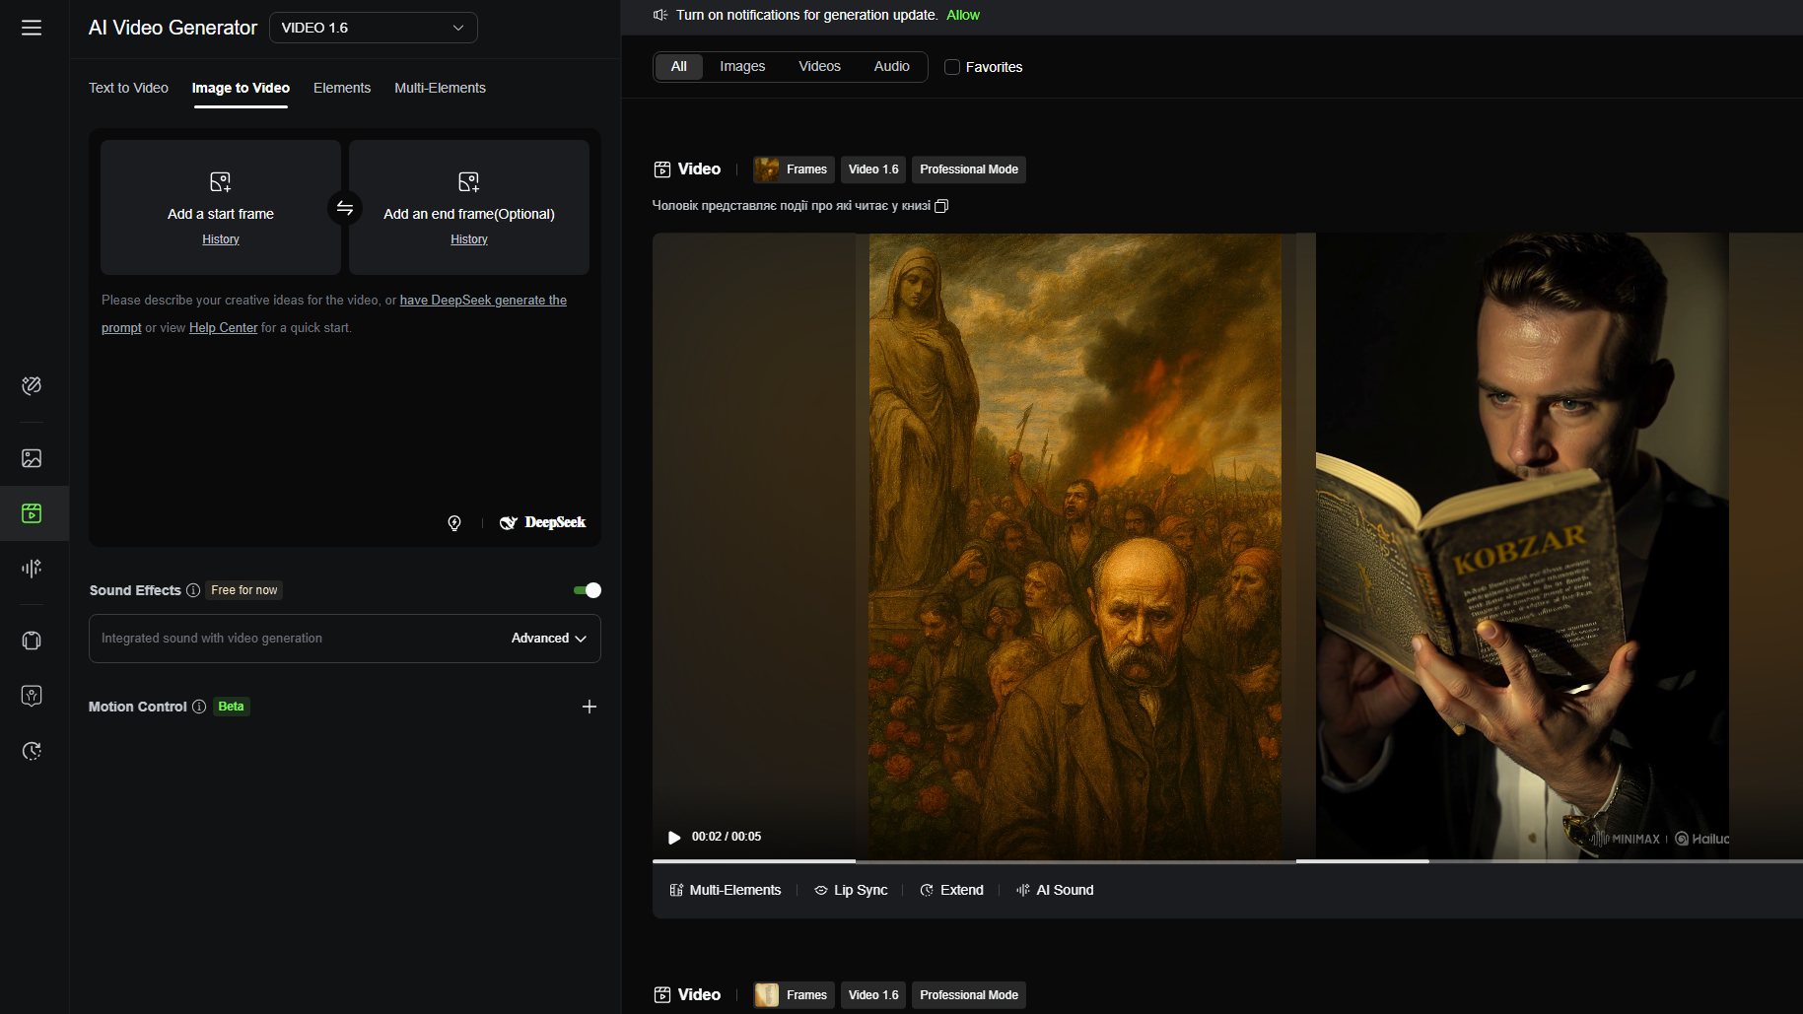Click the man reading Kobzar image

click(1522, 546)
